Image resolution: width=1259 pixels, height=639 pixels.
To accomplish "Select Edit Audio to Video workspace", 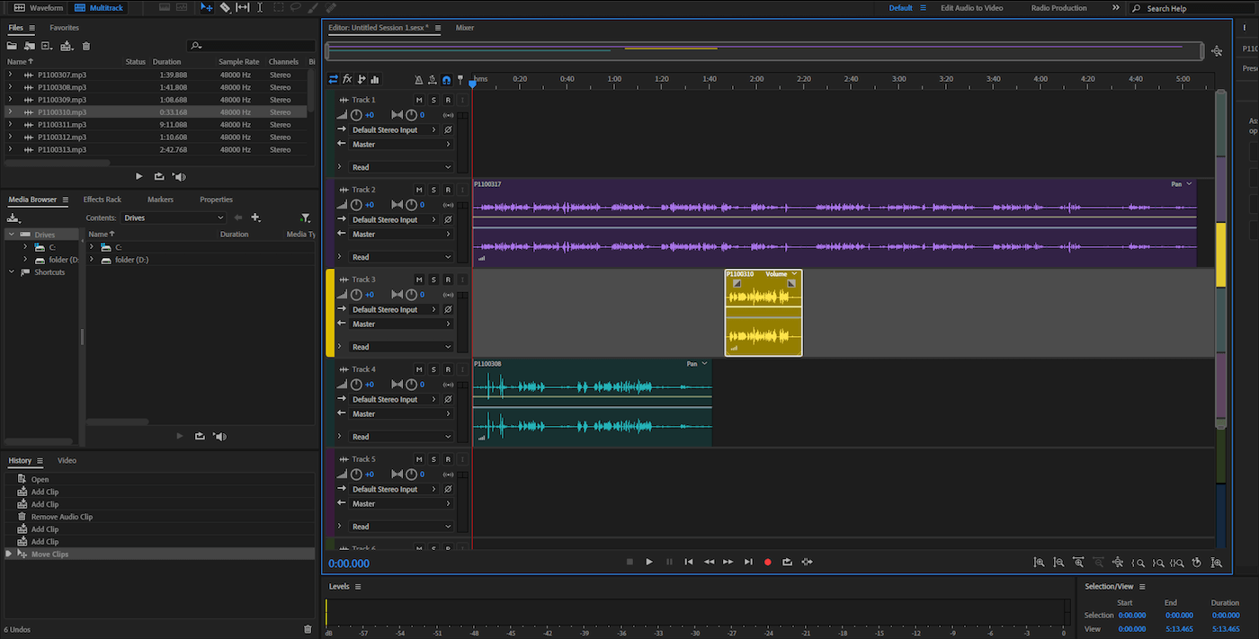I will click(x=971, y=8).
